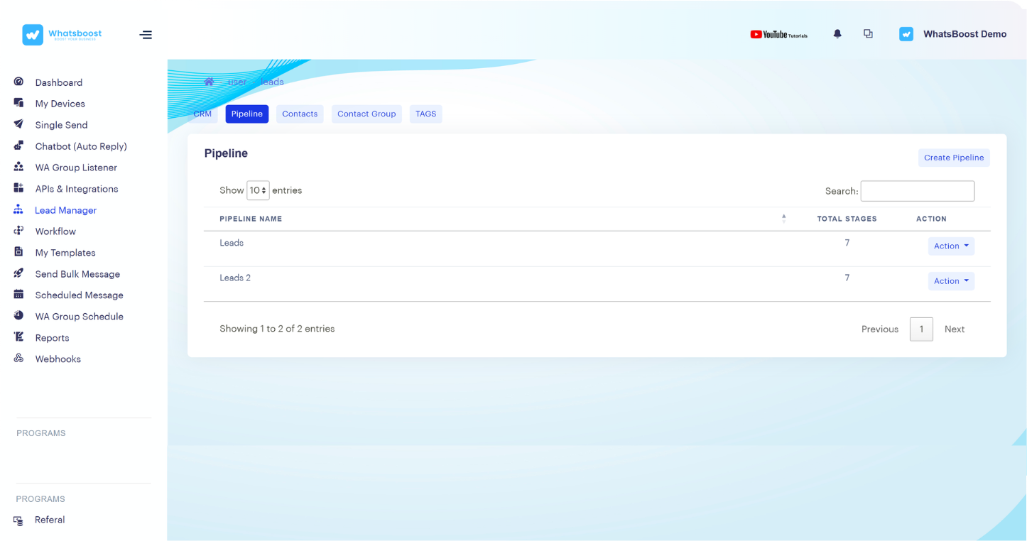Switch to the Contacts tab
This screenshot has height=541, width=1027.
tap(300, 114)
